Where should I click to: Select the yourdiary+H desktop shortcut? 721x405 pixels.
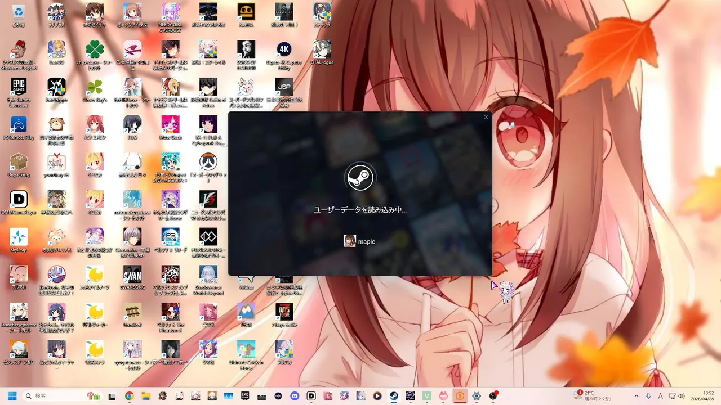coord(56,166)
